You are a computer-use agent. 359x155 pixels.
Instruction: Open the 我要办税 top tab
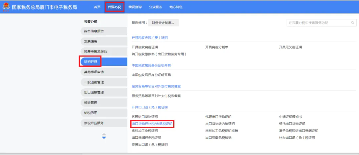pyautogui.click(x=114, y=7)
